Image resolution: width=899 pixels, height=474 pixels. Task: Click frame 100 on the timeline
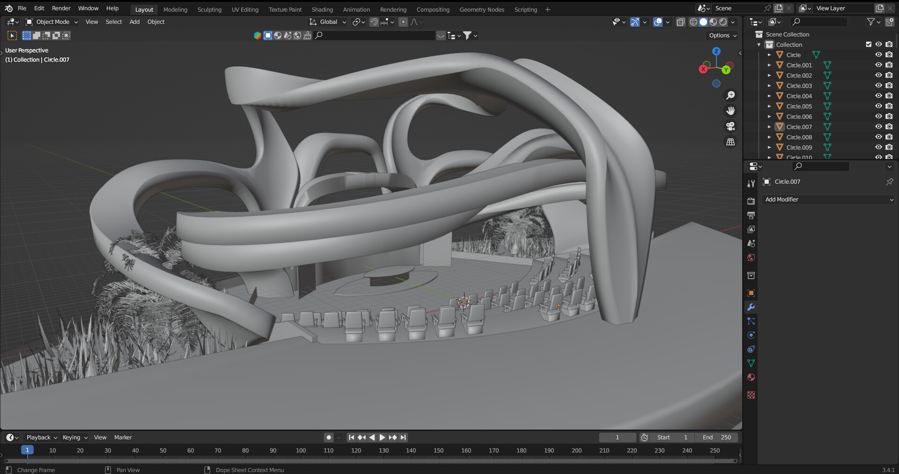pyautogui.click(x=301, y=451)
